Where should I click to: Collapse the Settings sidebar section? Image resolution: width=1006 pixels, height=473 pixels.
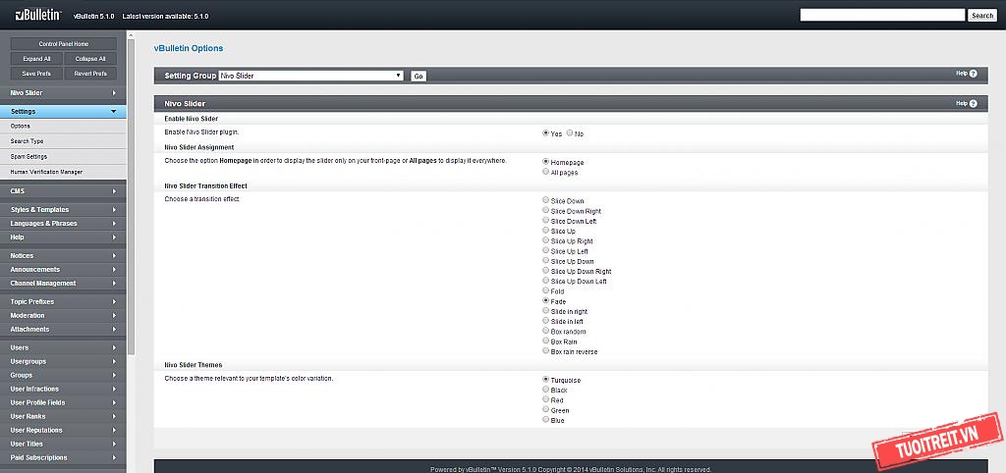coord(114,112)
